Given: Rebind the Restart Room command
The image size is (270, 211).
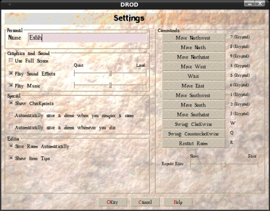Looking at the screenshot, I should (x=194, y=143).
